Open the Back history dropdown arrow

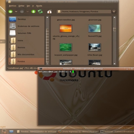[16, 11]
